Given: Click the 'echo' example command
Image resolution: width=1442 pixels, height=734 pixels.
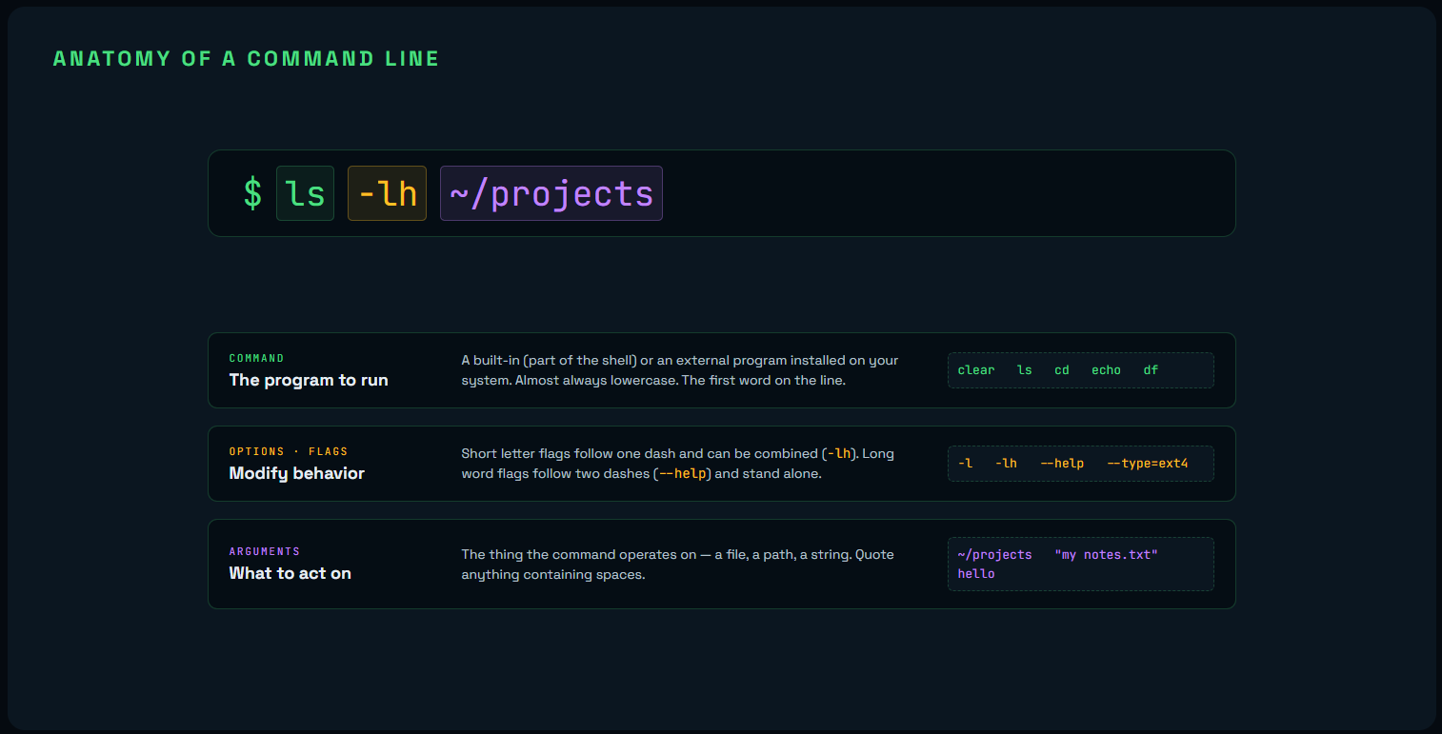Looking at the screenshot, I should [1106, 370].
